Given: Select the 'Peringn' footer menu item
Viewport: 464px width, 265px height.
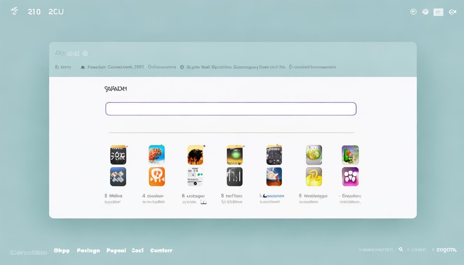Looking at the screenshot, I should (x=88, y=251).
